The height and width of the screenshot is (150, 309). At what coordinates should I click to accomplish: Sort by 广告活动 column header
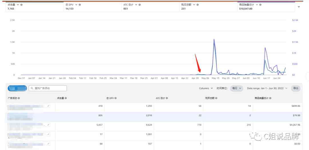point(12,98)
